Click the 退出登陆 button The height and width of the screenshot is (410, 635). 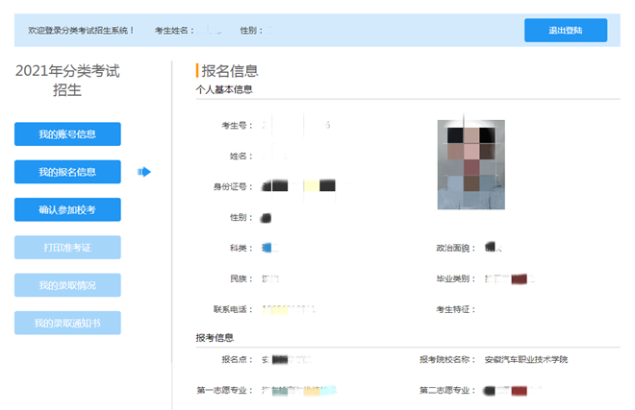tap(565, 31)
